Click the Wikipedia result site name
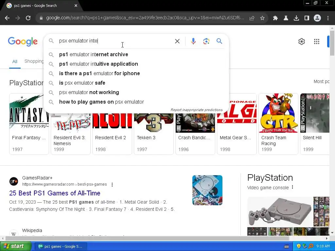The image size is (335, 251). (x=32, y=230)
